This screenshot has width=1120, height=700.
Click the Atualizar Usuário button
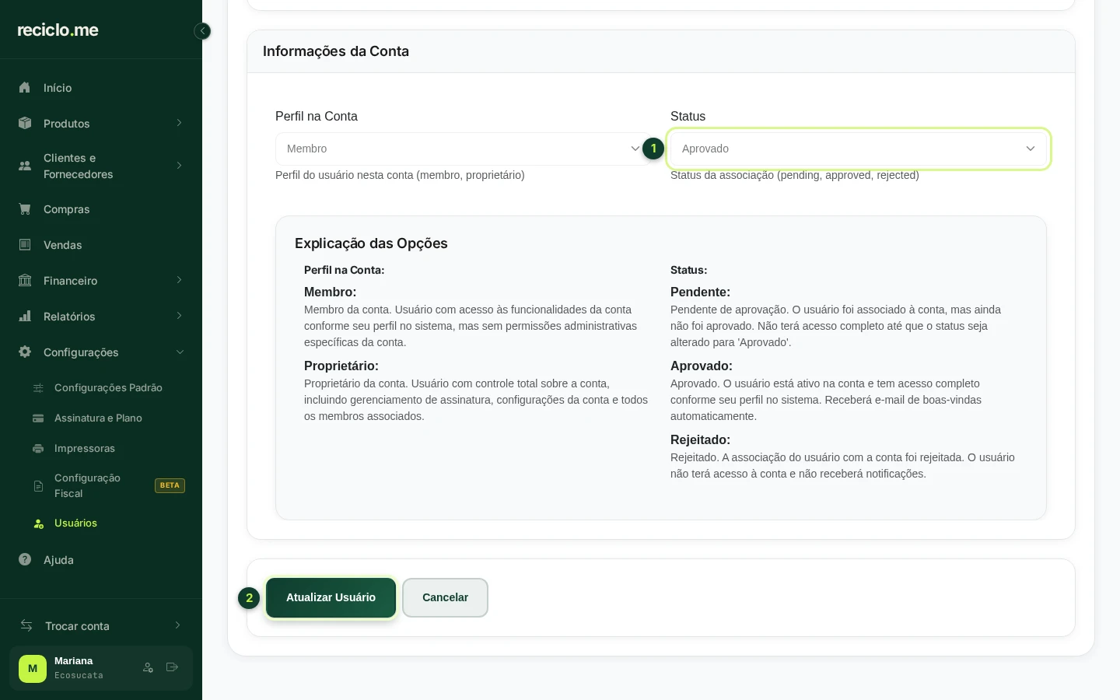(x=331, y=597)
